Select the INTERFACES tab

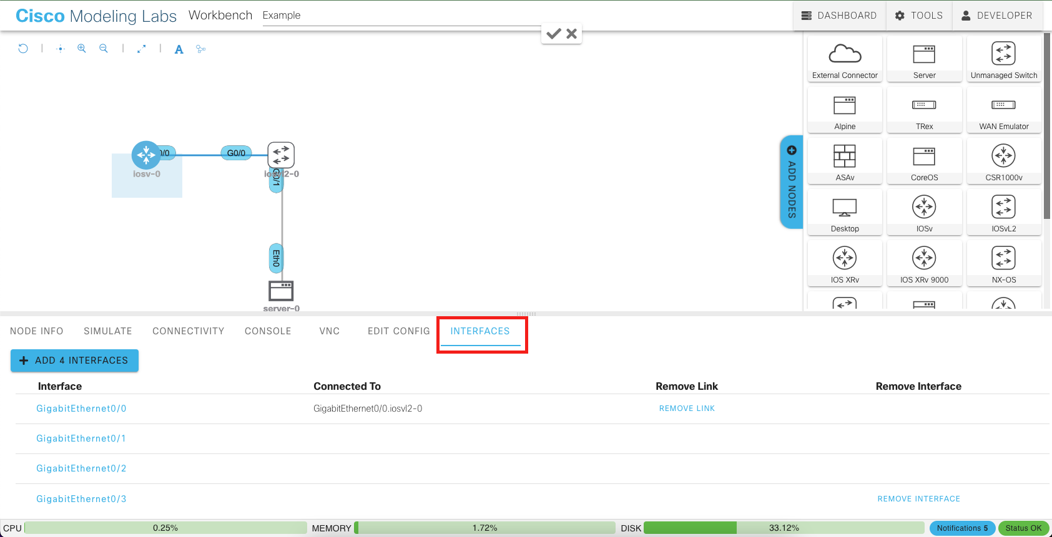coord(480,331)
